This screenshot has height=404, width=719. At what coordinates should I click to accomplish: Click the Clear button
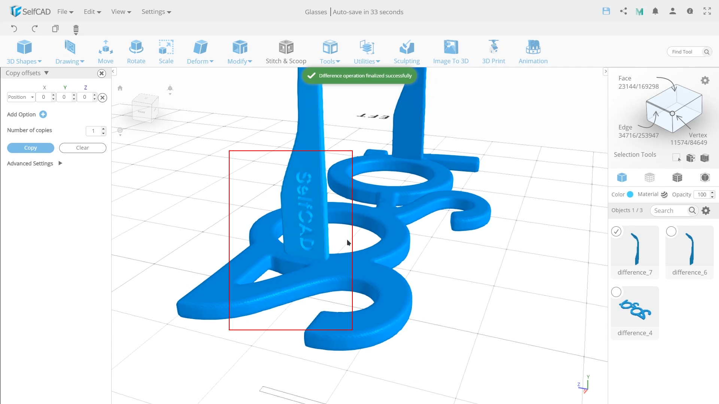point(83,148)
